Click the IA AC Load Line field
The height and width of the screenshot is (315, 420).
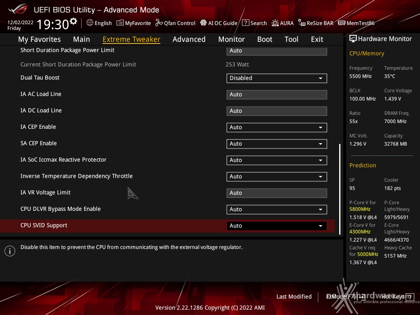click(x=277, y=95)
